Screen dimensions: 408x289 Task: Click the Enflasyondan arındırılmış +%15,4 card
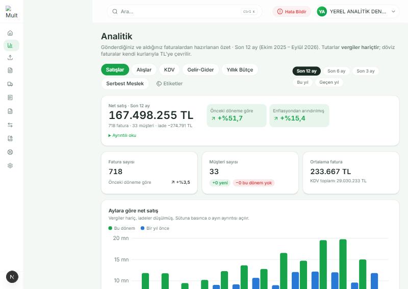(299, 115)
